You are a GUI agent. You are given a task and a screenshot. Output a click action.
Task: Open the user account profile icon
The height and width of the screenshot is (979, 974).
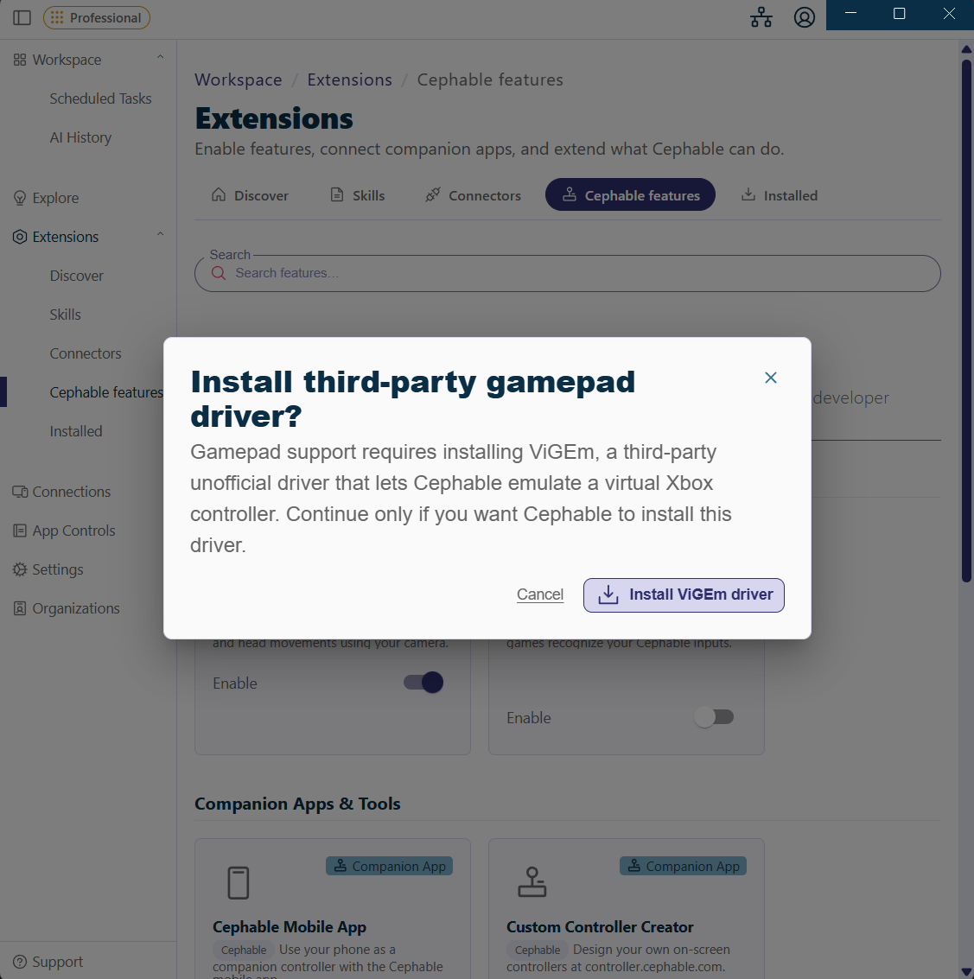(x=804, y=17)
